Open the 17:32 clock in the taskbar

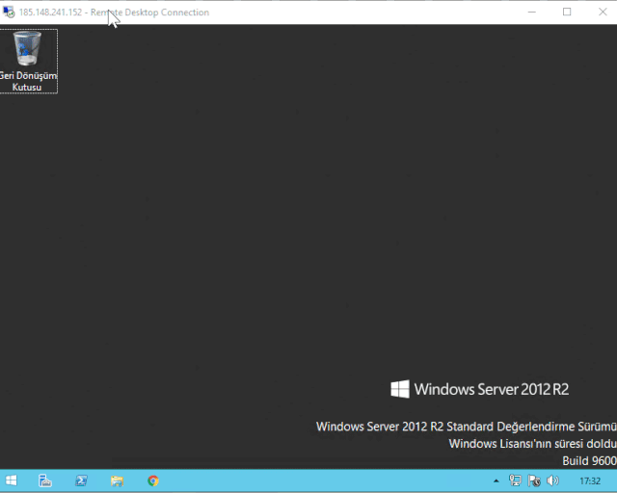(x=589, y=480)
